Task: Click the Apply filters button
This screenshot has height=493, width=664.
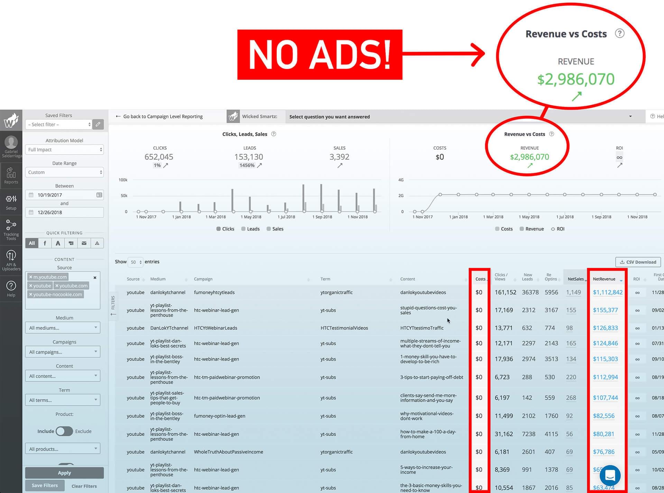Action: 64,473
